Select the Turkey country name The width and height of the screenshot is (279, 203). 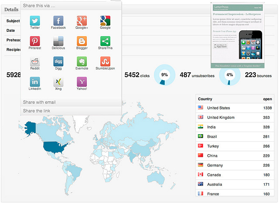[213, 146]
